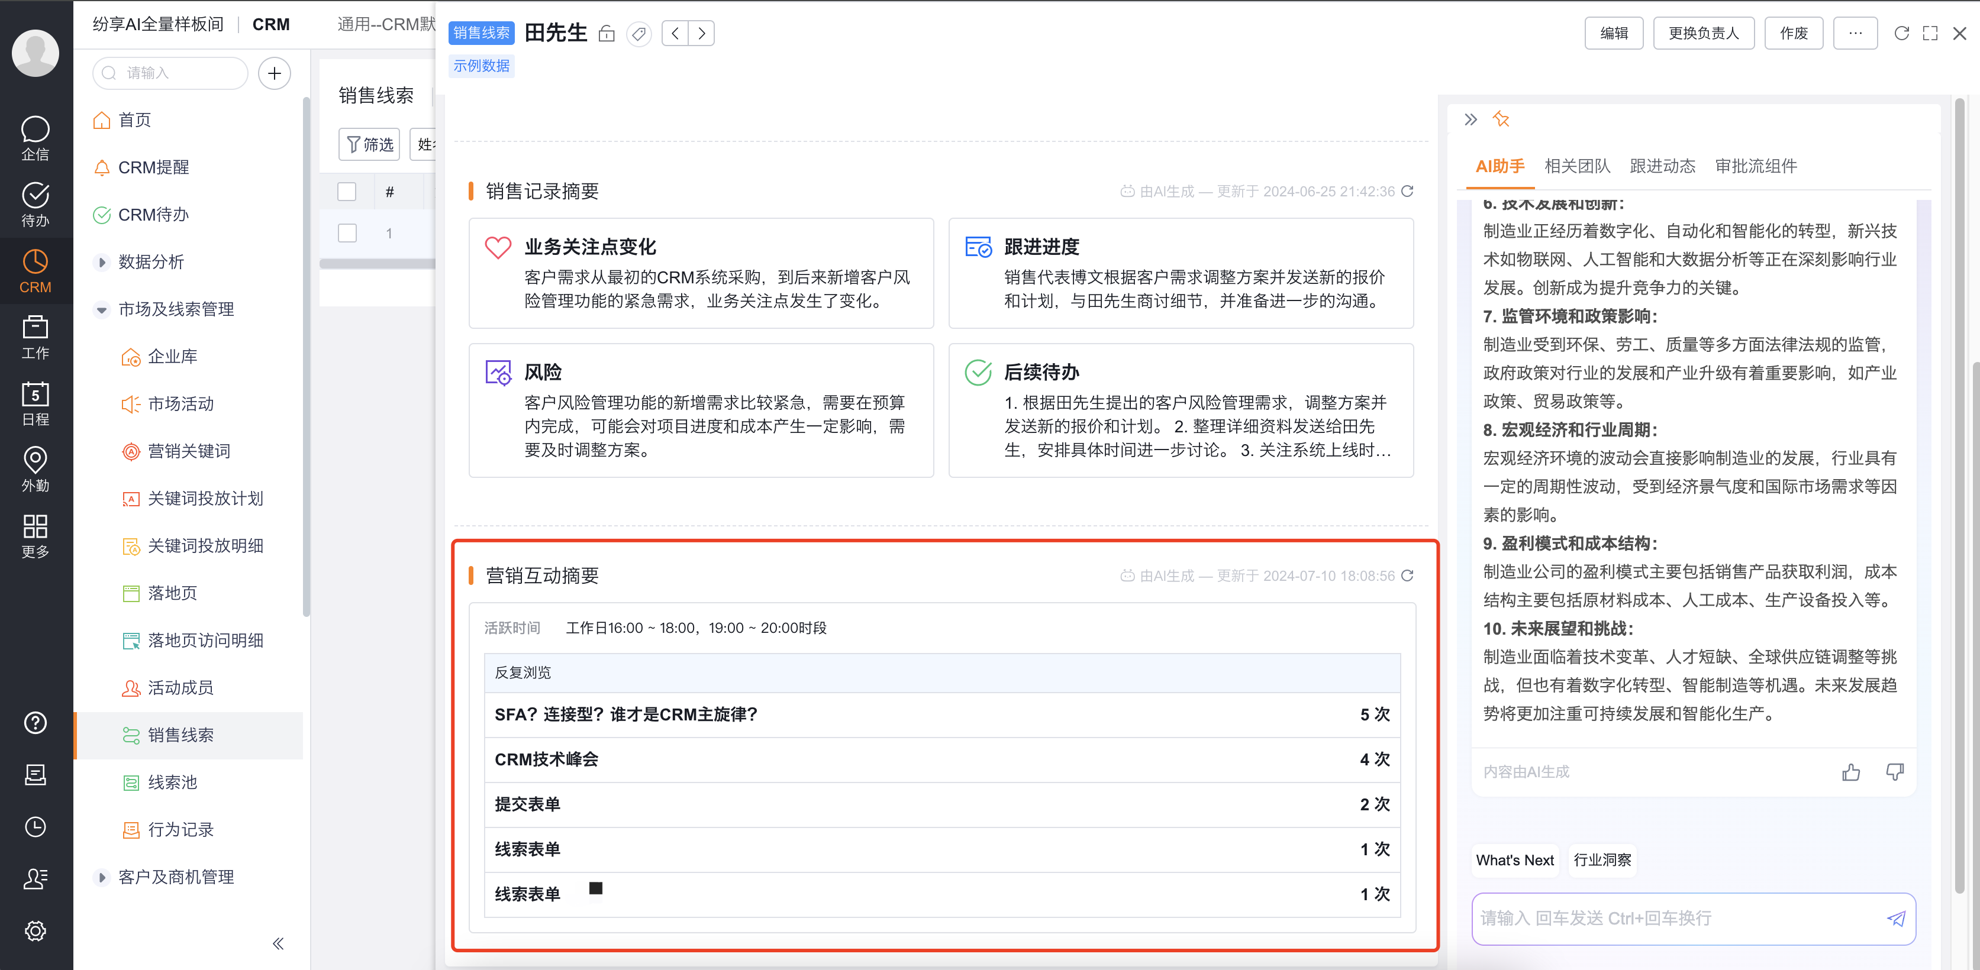Viewport: 1980px width, 970px height.
Task: Refresh the 营销互动摘要 AI summary
Action: click(x=1407, y=576)
